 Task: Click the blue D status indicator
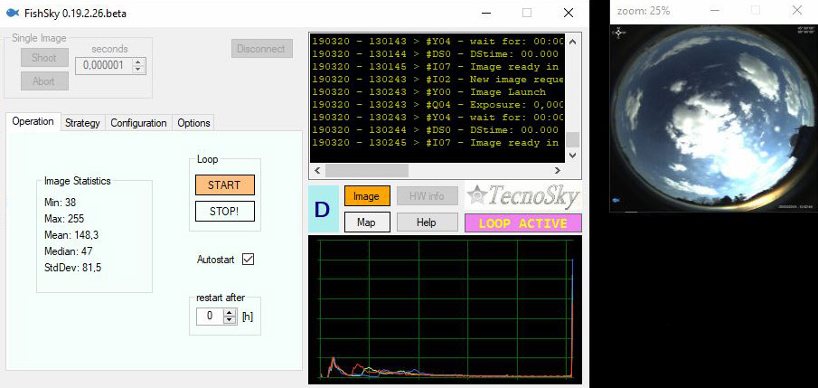(323, 209)
